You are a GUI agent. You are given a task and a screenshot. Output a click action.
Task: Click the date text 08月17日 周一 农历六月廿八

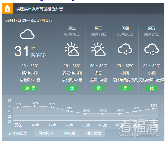pos(29,21)
